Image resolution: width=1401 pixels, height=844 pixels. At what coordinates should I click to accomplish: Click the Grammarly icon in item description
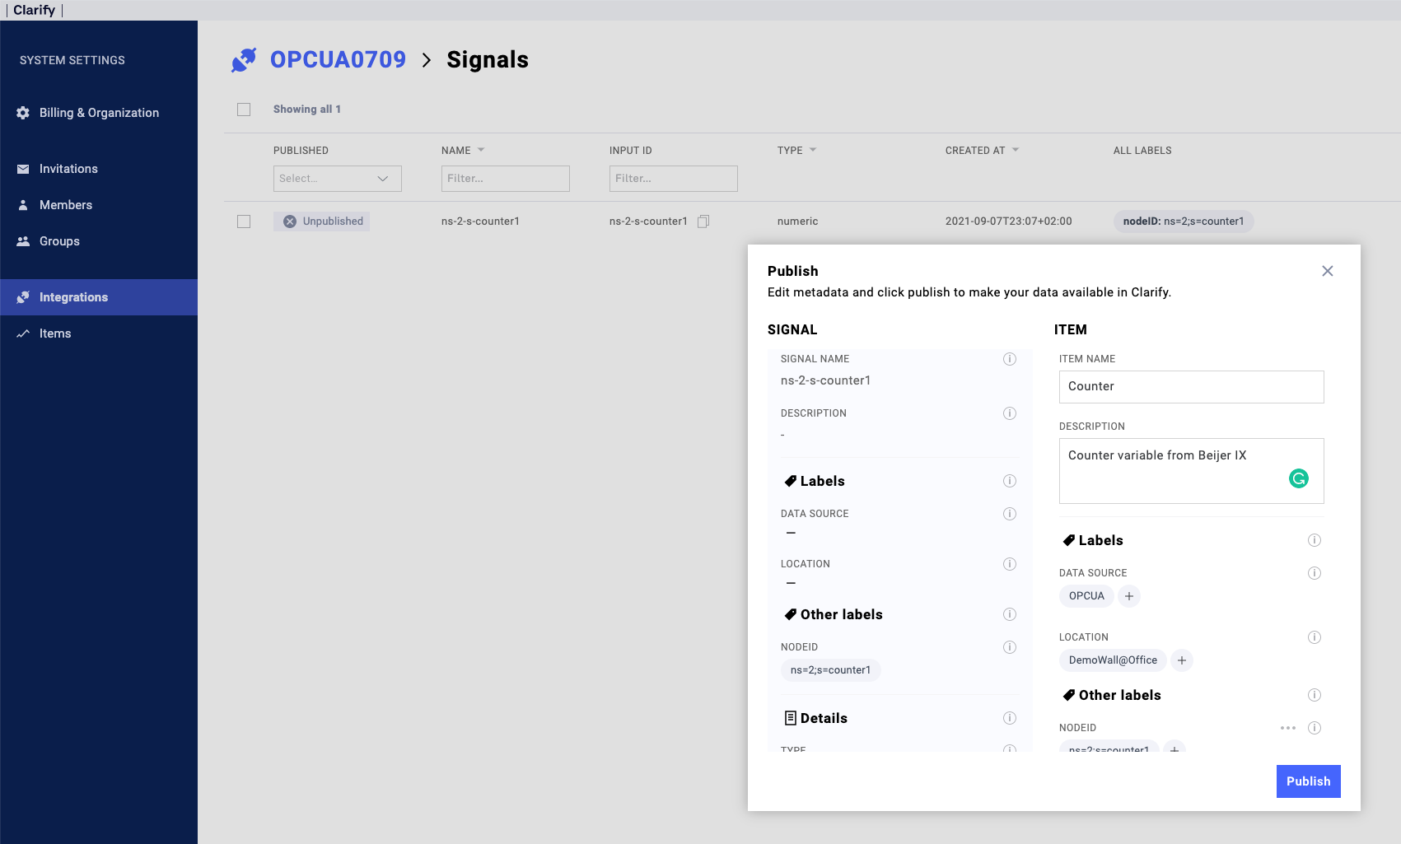(x=1298, y=478)
